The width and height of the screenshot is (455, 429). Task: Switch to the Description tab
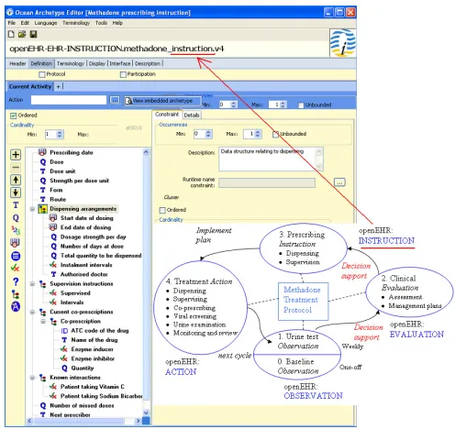pos(148,63)
